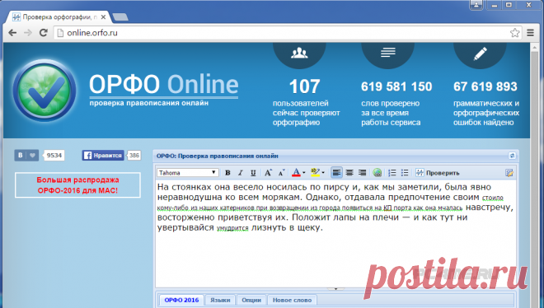Click the VK share button
This screenshot has height=308, width=544.
coord(20,155)
